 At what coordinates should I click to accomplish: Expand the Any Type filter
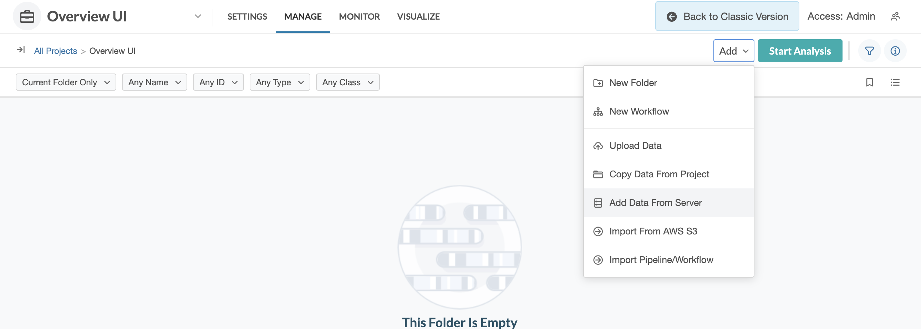(x=280, y=82)
